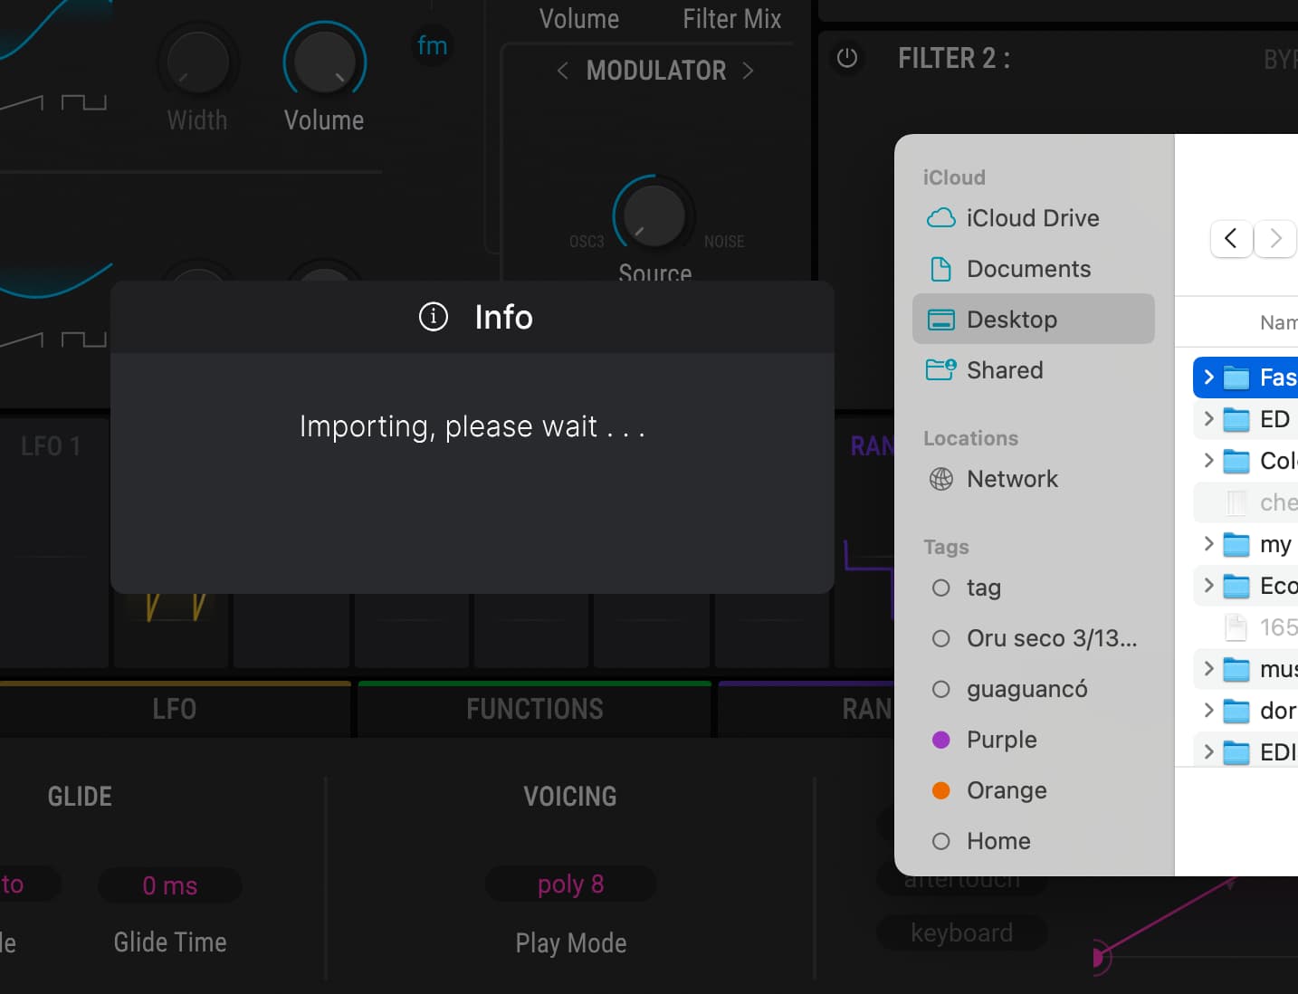Expand the Eco folder disclosure arrow
The height and width of the screenshot is (994, 1298).
(1208, 585)
